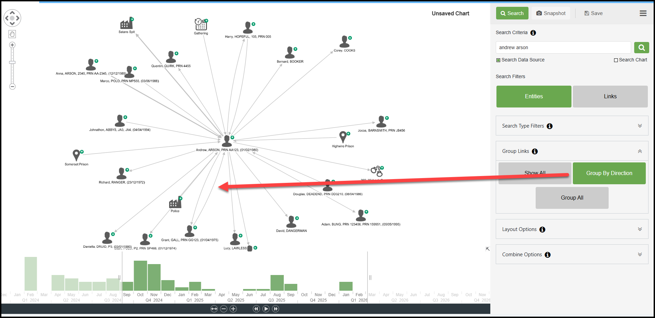Click the Group All button
Screen dimensions: 655x318
pos(572,198)
